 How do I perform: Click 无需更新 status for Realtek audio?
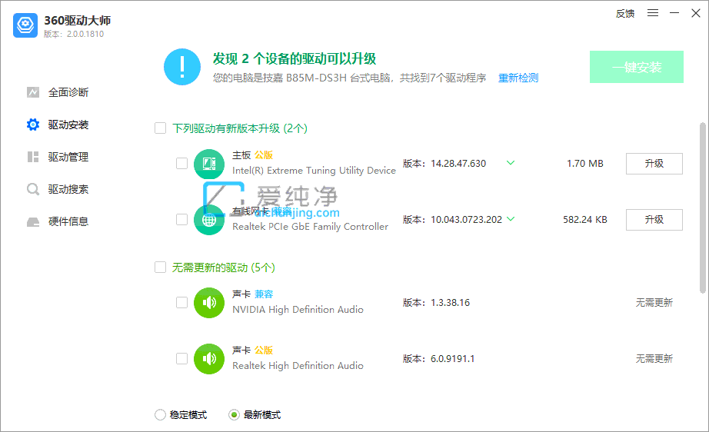coord(654,359)
